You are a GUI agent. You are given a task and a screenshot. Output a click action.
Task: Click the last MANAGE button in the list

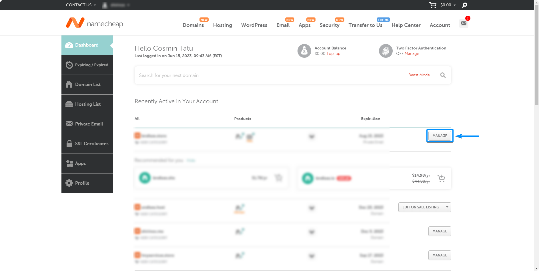(x=440, y=255)
